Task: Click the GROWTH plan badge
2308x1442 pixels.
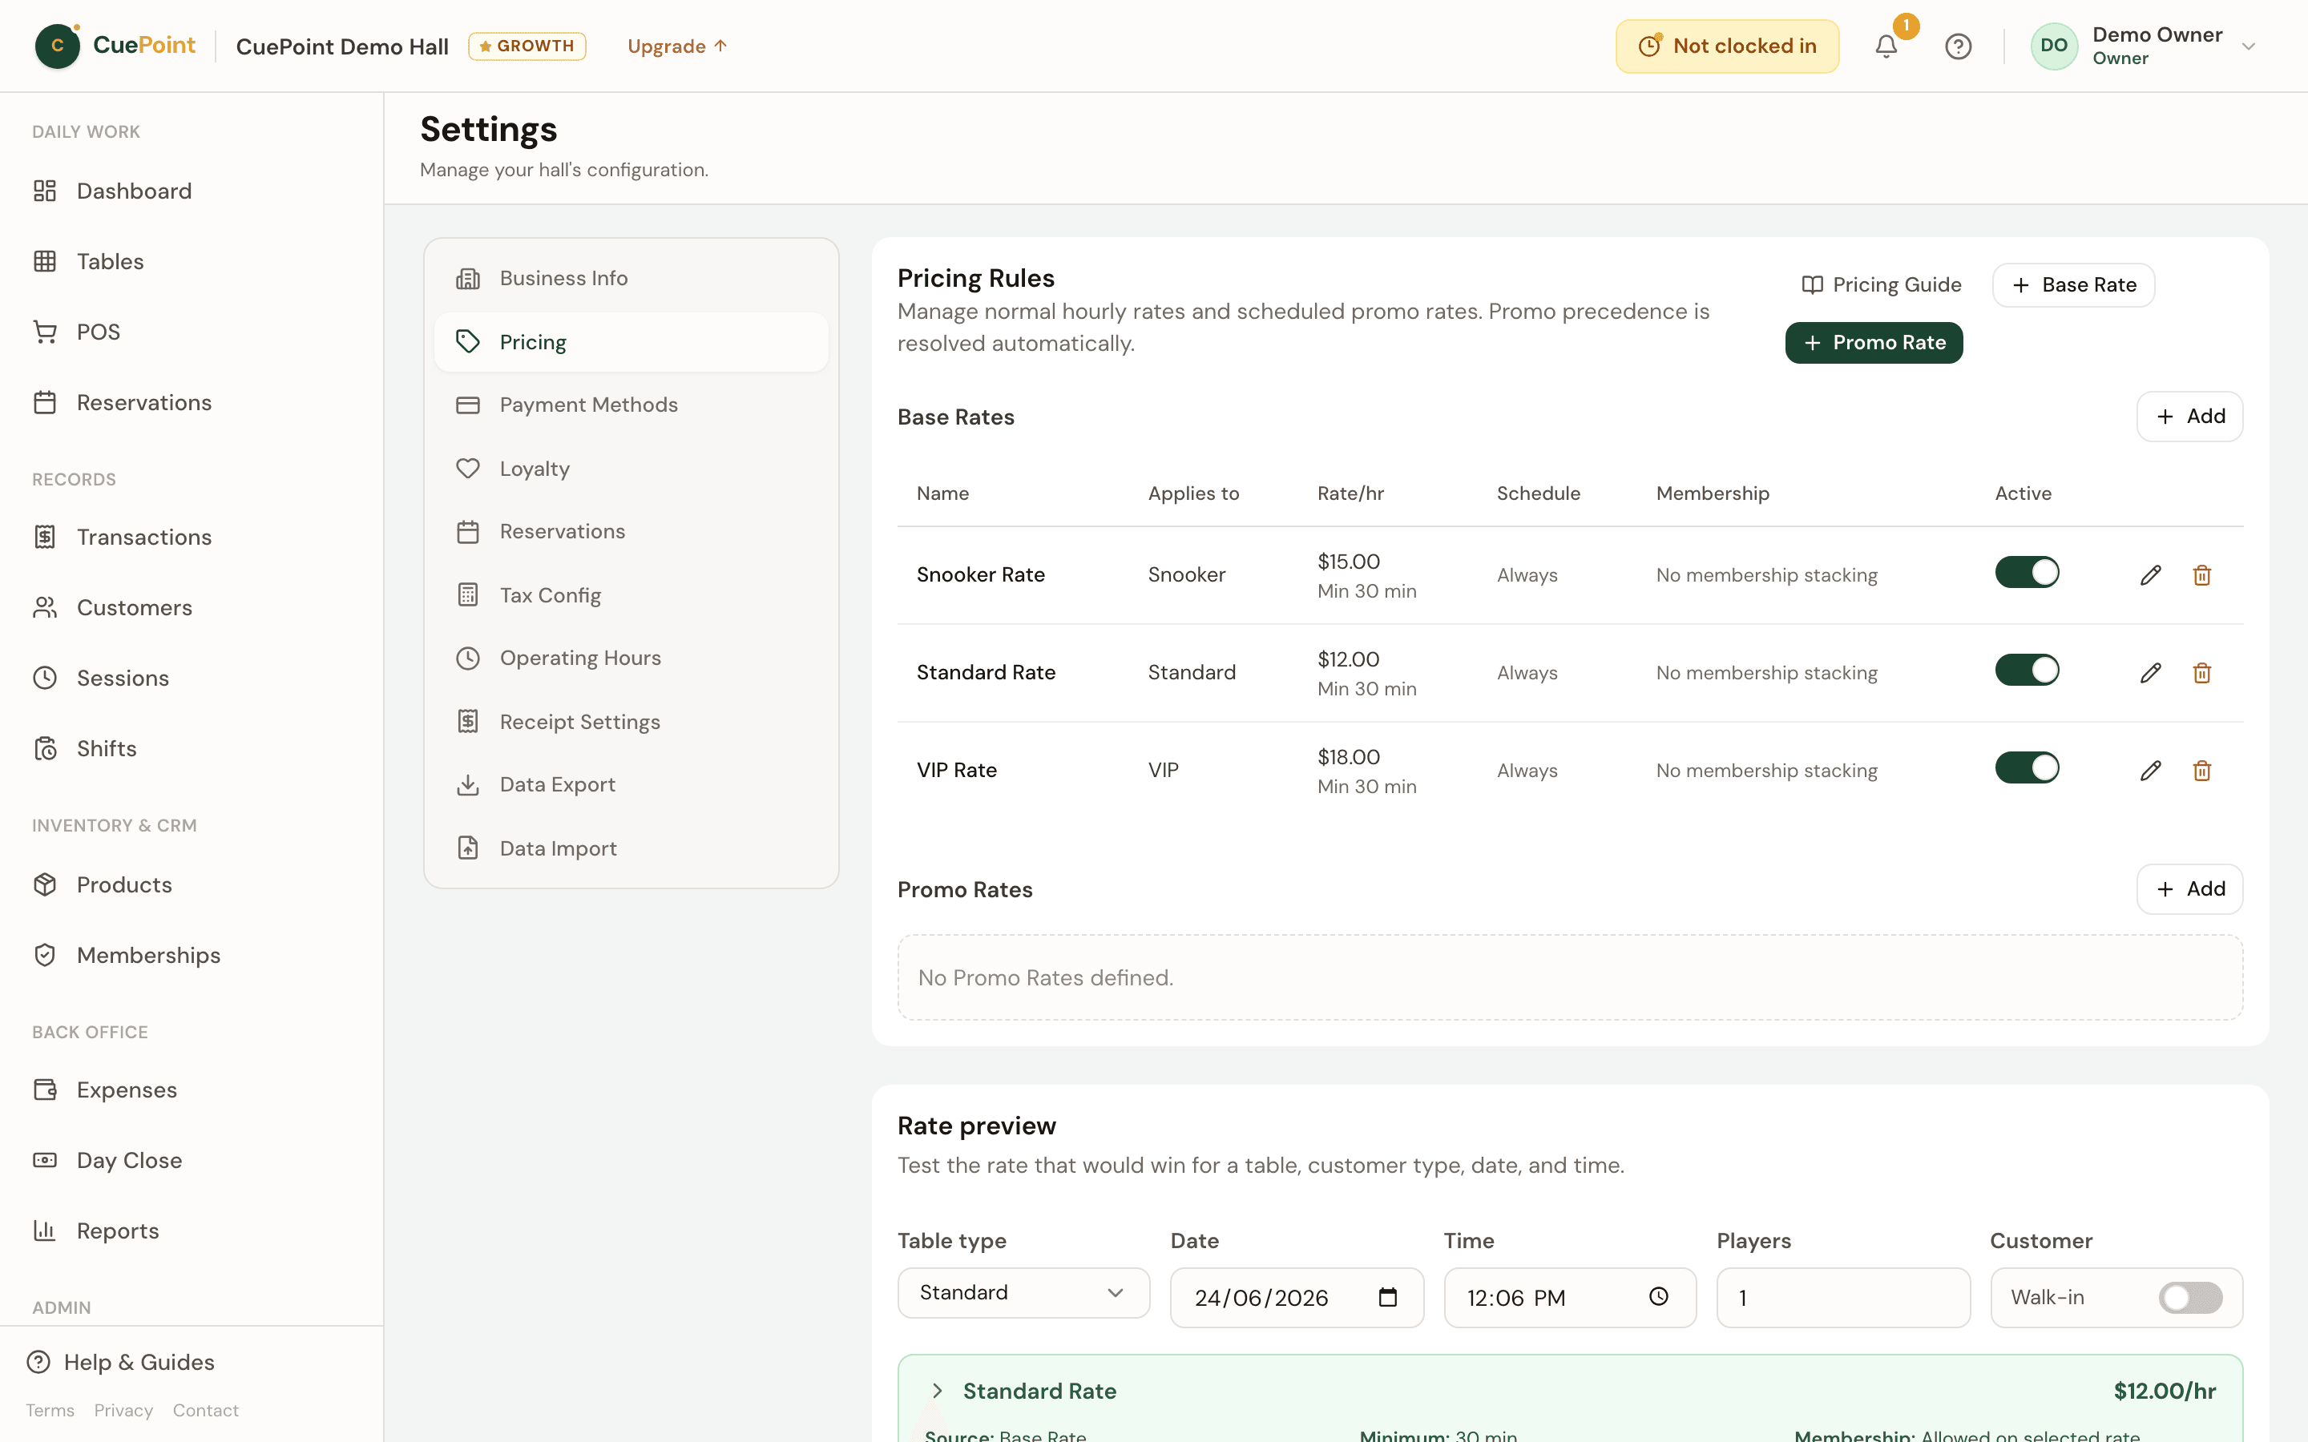Action: pos(527,46)
